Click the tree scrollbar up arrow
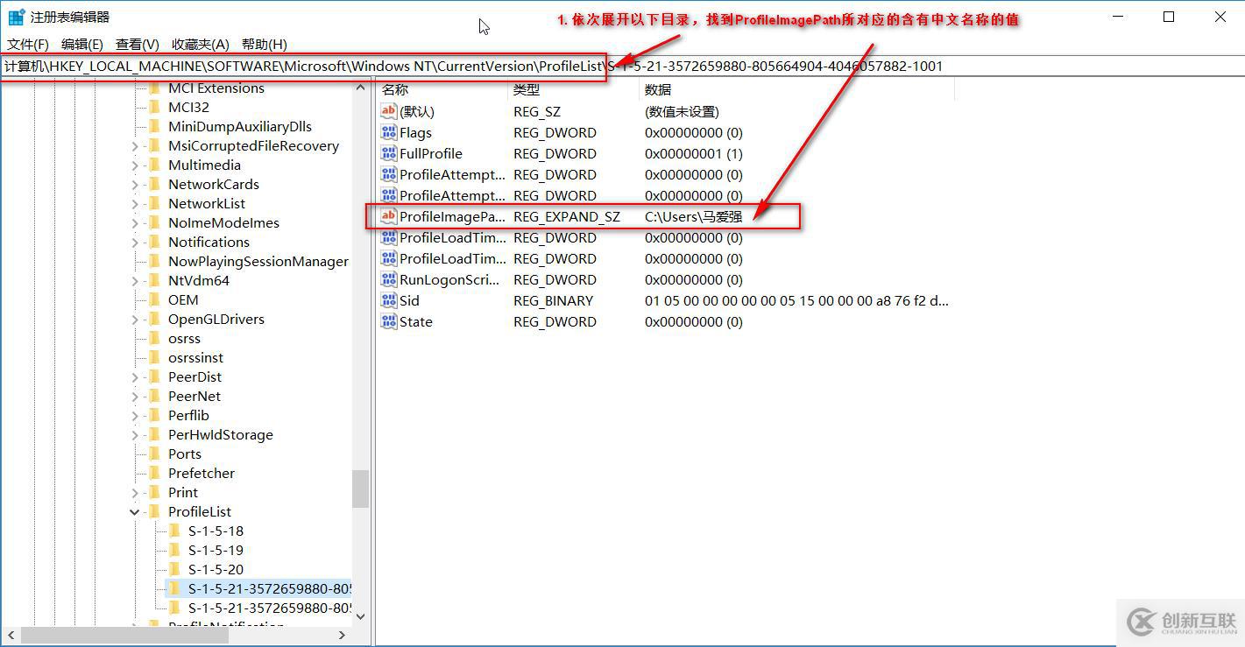 pyautogui.click(x=360, y=88)
